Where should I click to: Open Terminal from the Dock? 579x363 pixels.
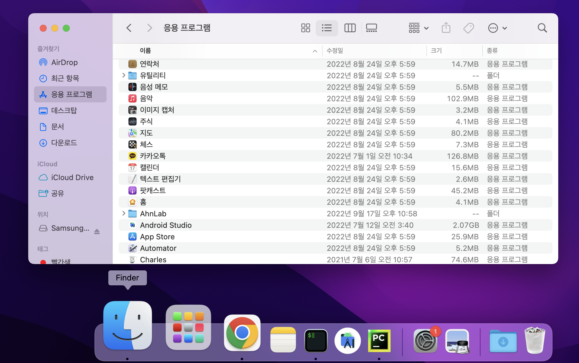click(316, 341)
